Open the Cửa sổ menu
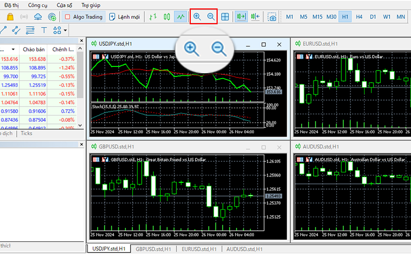The image size is (411, 254). point(64,5)
